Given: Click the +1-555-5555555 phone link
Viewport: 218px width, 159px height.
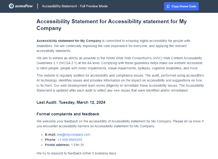Looking at the screenshot, I should [x=70, y=140].
